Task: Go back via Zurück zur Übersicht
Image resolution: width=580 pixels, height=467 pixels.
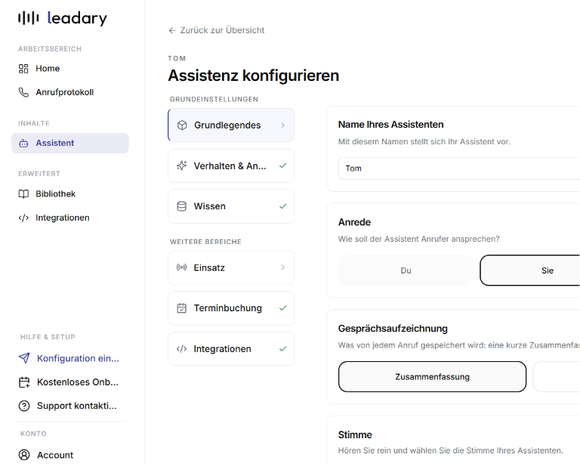Action: [x=217, y=30]
